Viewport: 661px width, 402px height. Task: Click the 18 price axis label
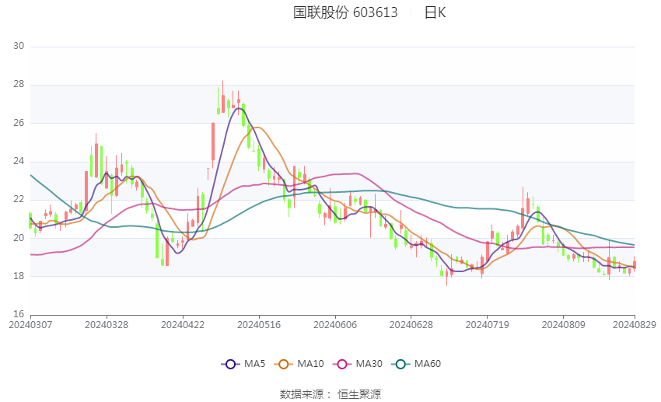click(x=19, y=277)
